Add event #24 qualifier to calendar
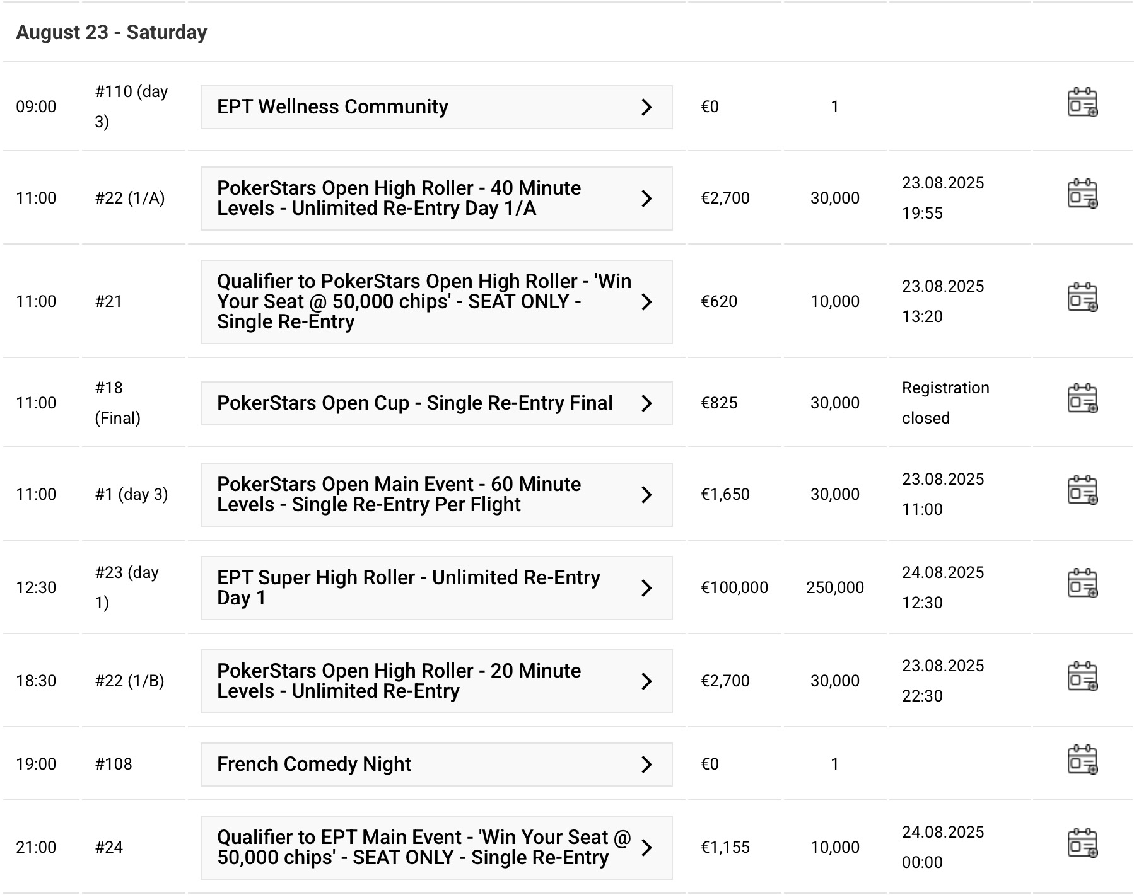Viewport: 1134px width, 895px height. pos(1082,843)
